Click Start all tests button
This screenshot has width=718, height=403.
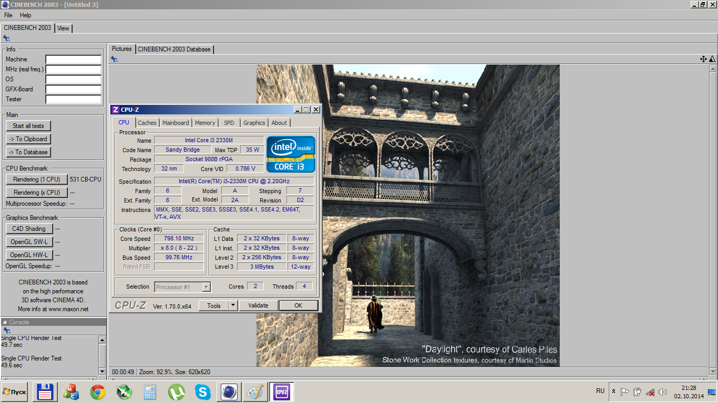point(28,126)
